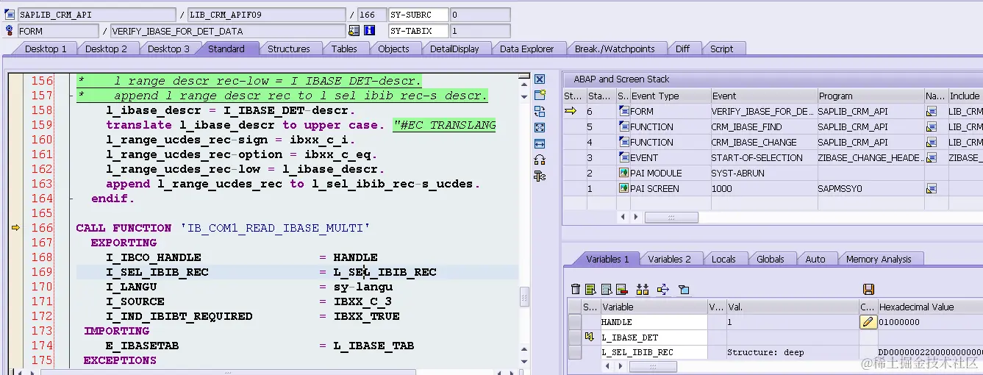Viewport: 983px width, 375px height.
Task: Click the first green list icon in variables toolbar
Action: pos(590,290)
